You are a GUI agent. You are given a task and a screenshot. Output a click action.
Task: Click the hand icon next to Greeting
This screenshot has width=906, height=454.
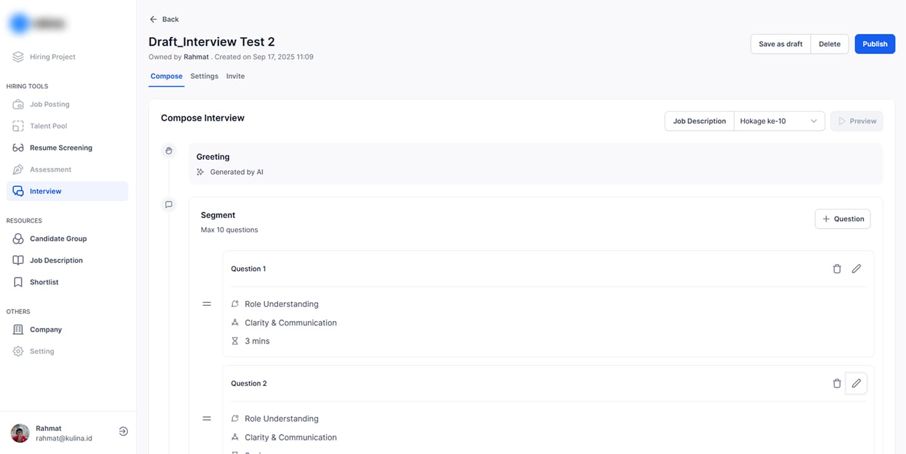(x=169, y=151)
